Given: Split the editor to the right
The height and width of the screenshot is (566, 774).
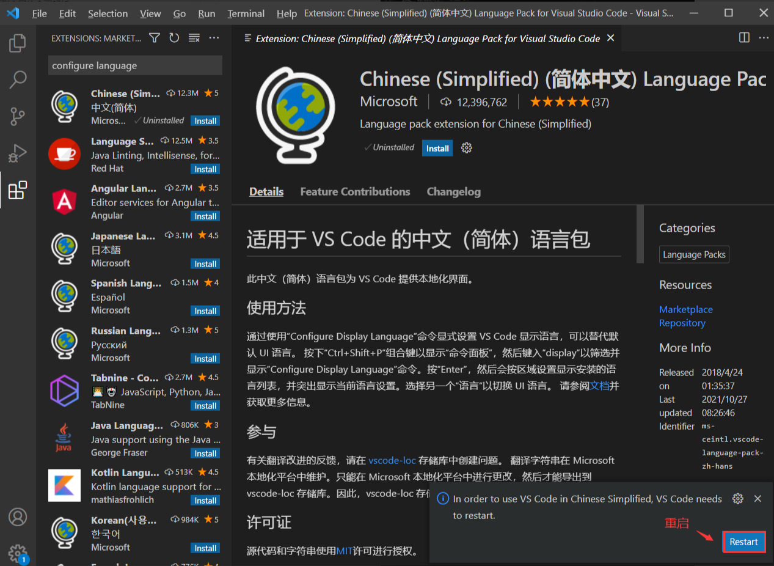Looking at the screenshot, I should (x=744, y=38).
